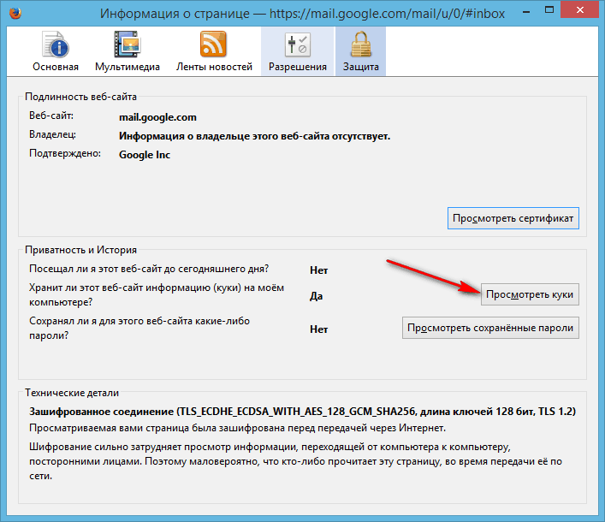Open Просмотреть сохранённые пароли
Viewport: 605px width, 522px height.
pos(490,328)
